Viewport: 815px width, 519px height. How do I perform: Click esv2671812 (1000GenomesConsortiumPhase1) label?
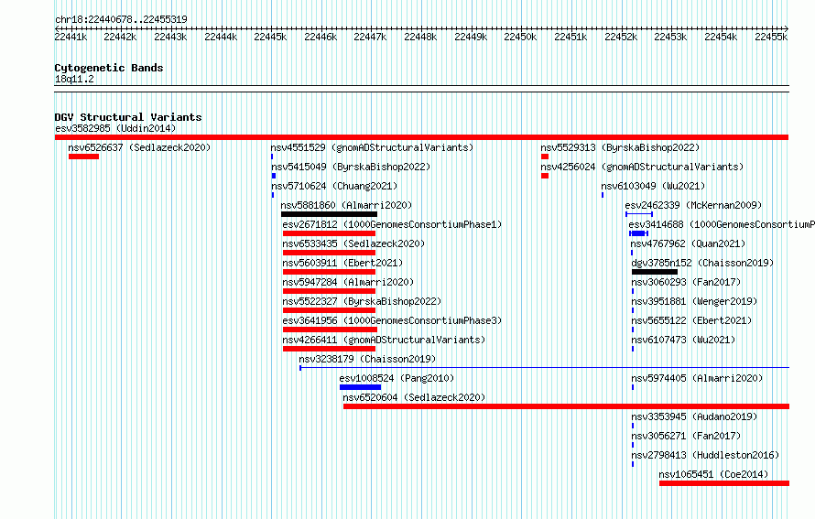tap(393, 224)
